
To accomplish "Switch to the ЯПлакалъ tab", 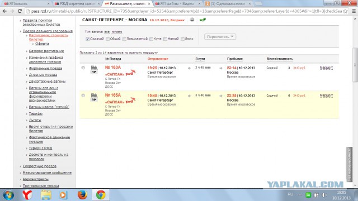I will click(x=26, y=4).
